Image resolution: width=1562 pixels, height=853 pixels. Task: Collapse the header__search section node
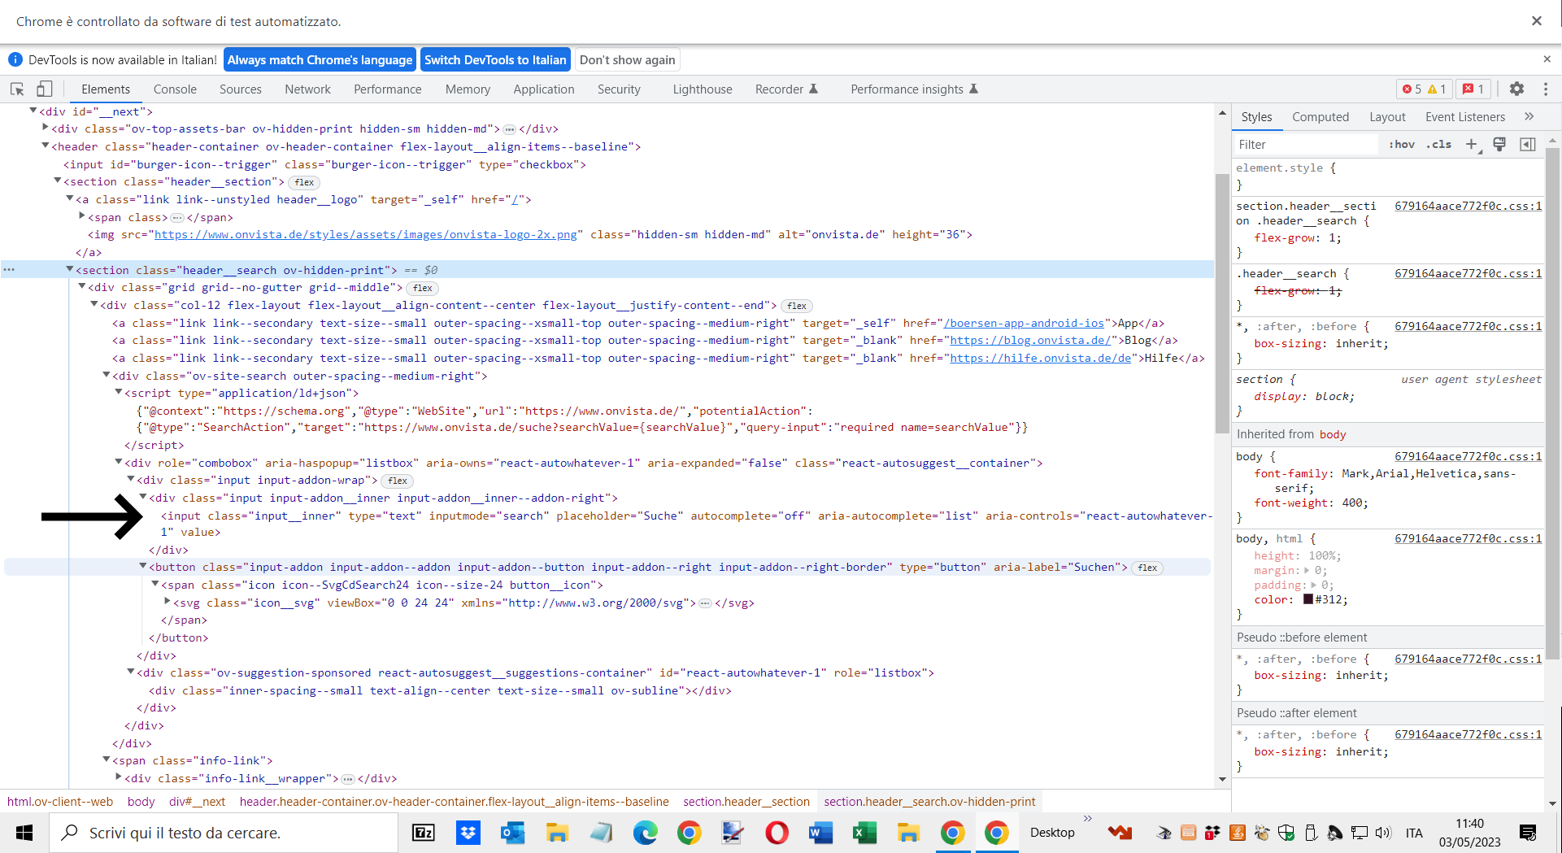click(70, 269)
